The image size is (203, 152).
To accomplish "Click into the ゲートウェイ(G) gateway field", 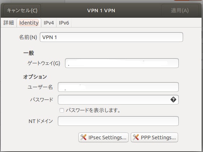I will point(122,63).
